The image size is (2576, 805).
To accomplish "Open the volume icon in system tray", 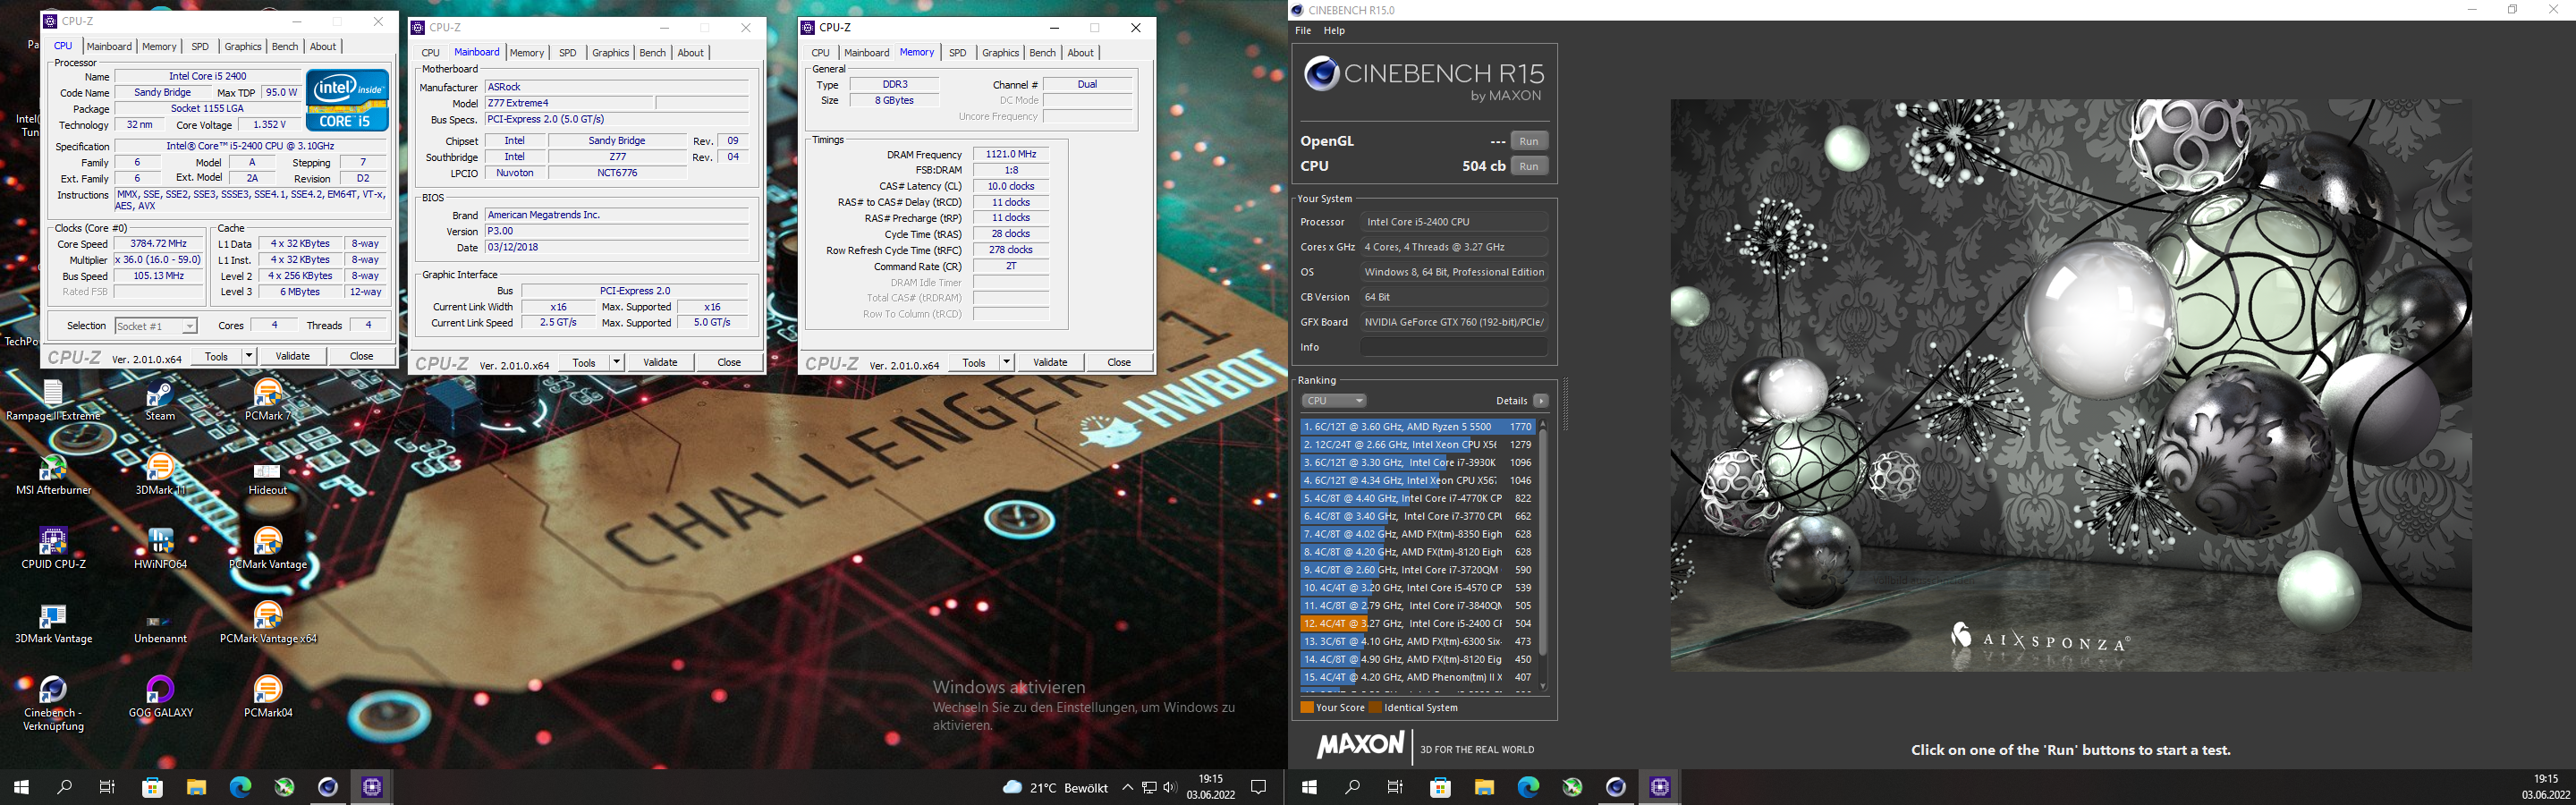I will (x=1169, y=787).
